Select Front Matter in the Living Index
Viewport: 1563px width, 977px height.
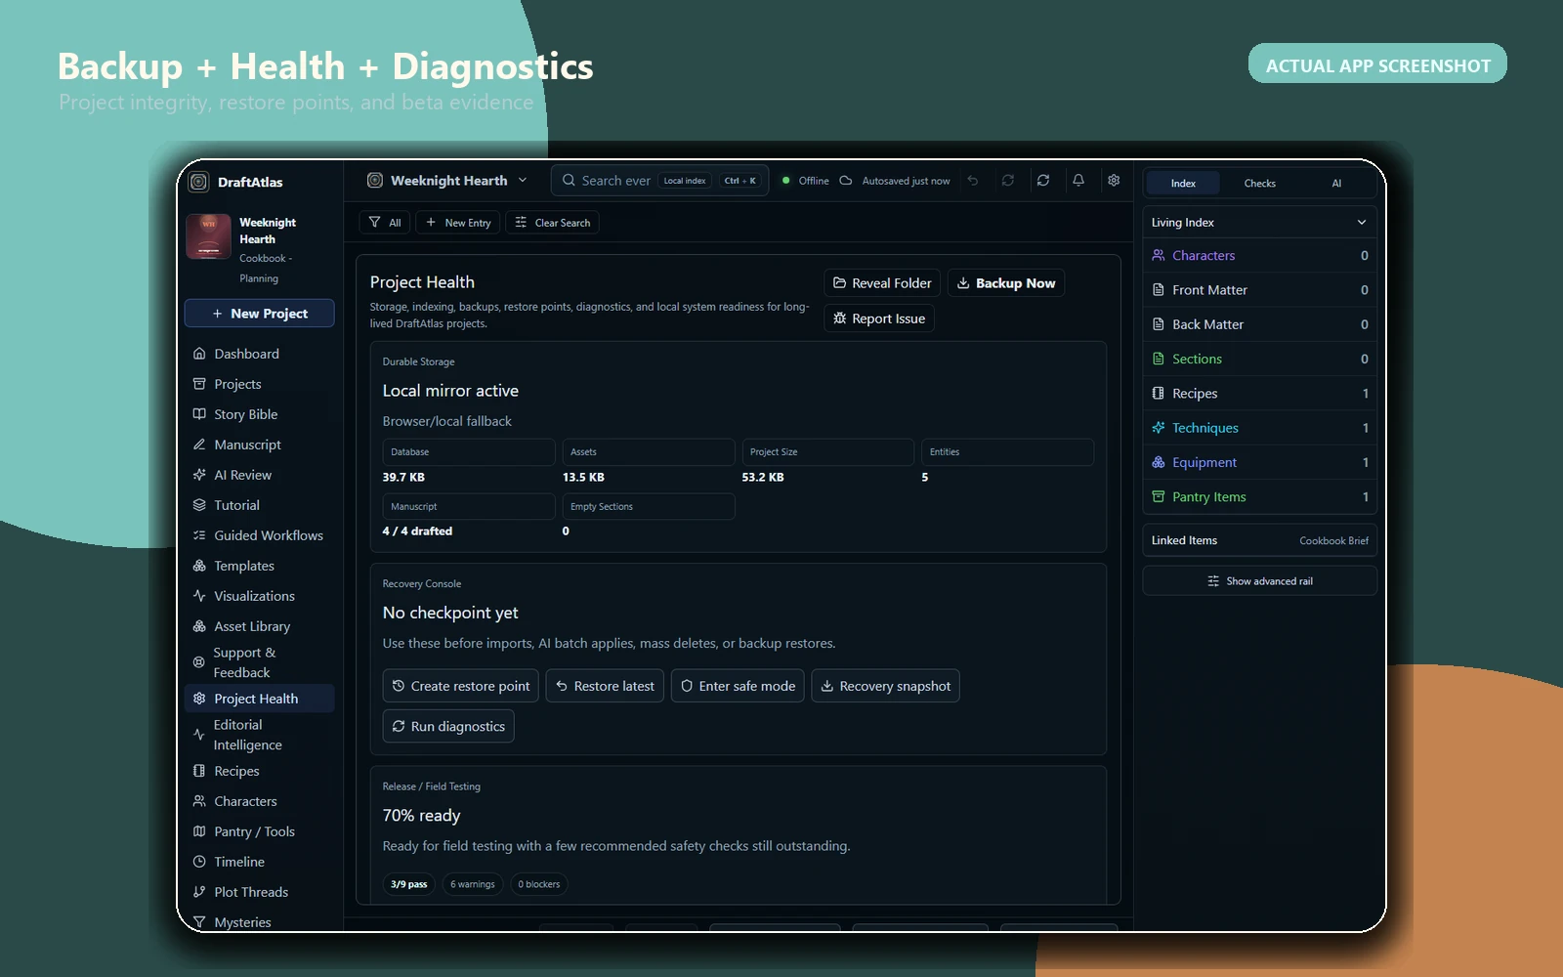pos(1259,290)
